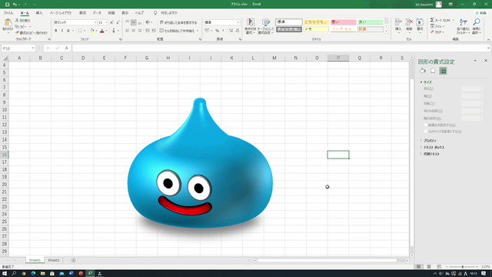The height and width of the screenshot is (277, 492).
Task: Toggle Italic formatting
Action: [61, 31]
